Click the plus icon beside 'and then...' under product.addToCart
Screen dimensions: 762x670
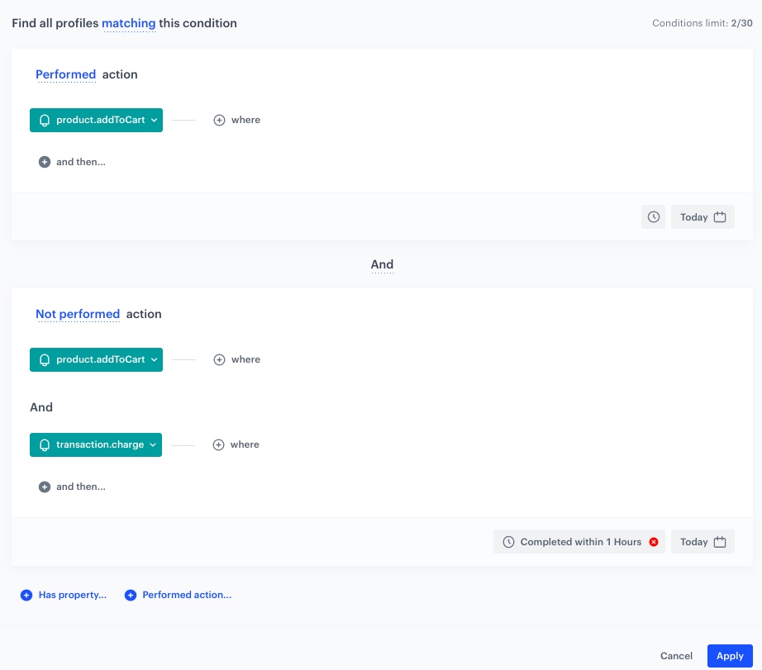(x=45, y=161)
